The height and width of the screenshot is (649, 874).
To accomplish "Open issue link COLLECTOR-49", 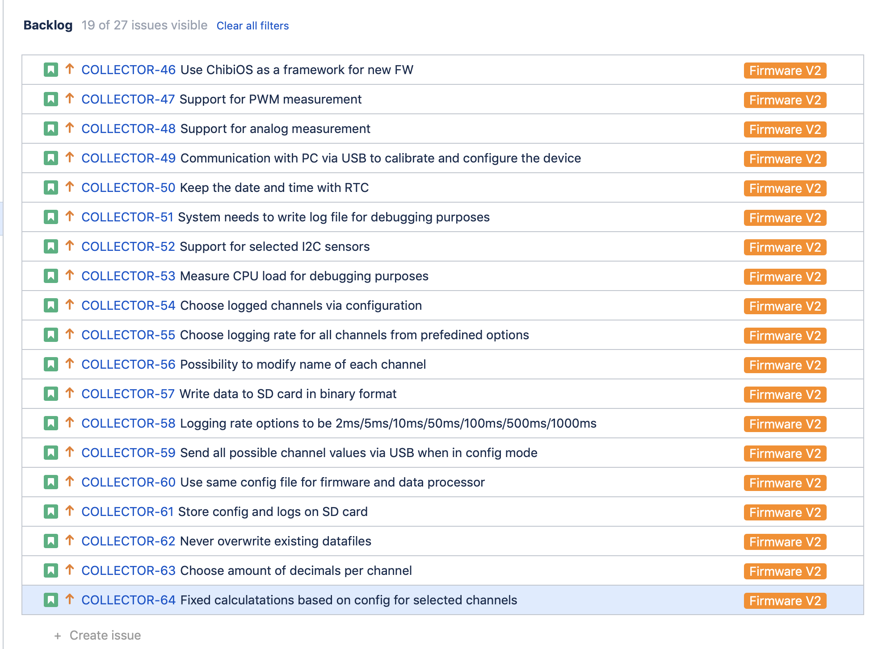I will point(129,158).
